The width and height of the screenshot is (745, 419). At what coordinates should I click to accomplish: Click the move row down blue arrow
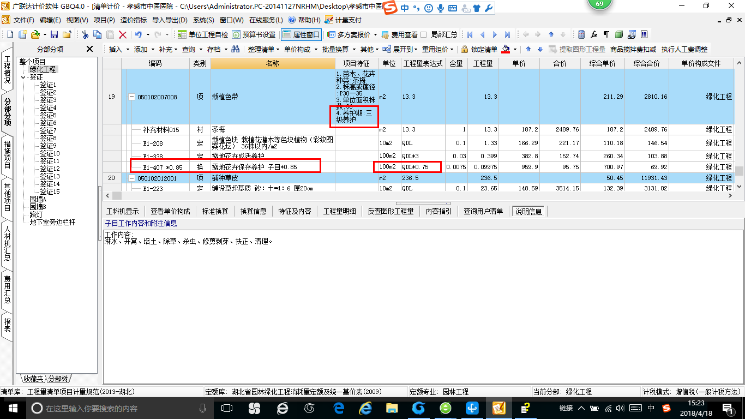pos(540,49)
